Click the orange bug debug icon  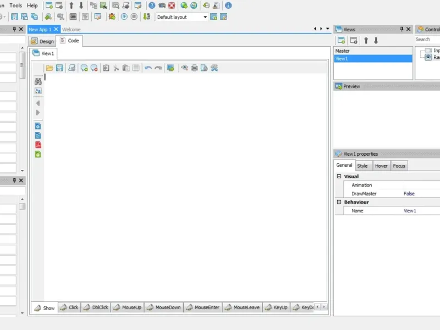pos(112,16)
